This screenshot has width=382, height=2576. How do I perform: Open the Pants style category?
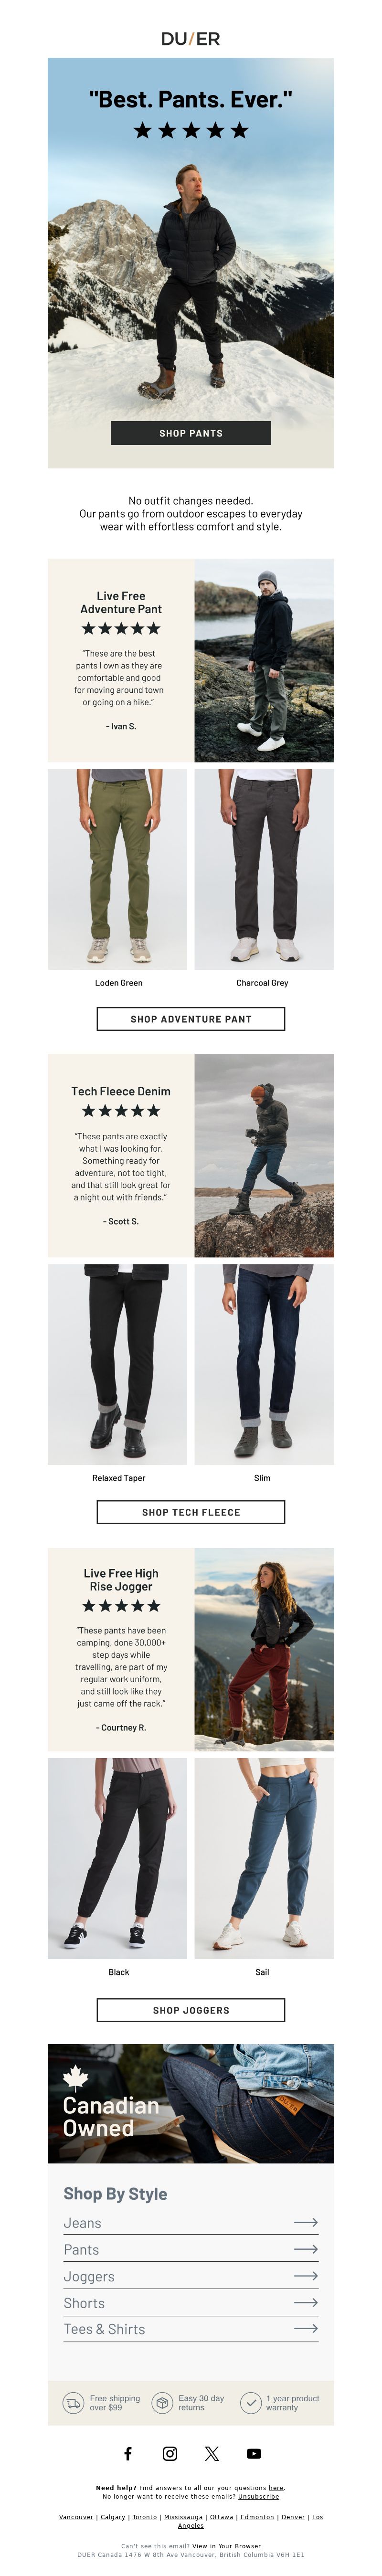(x=191, y=2249)
